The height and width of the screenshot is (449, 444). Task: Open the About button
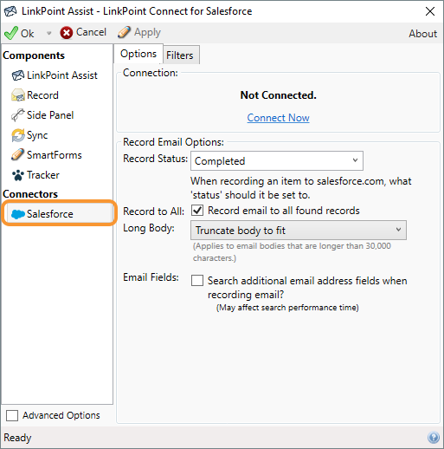423,34
